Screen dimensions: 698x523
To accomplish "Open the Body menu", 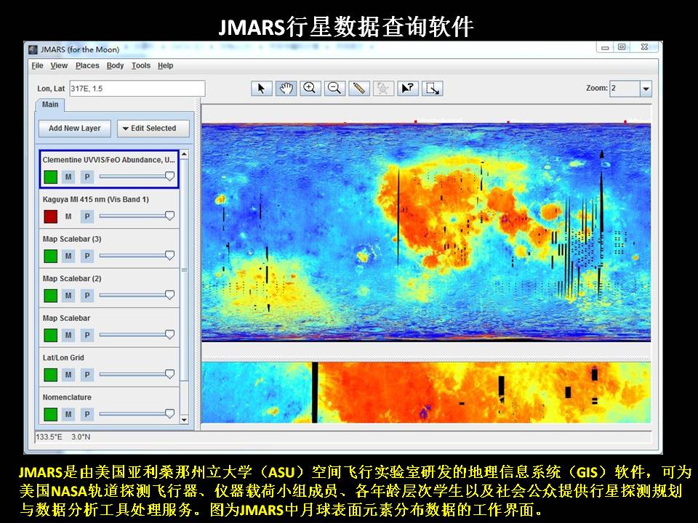I will [115, 65].
